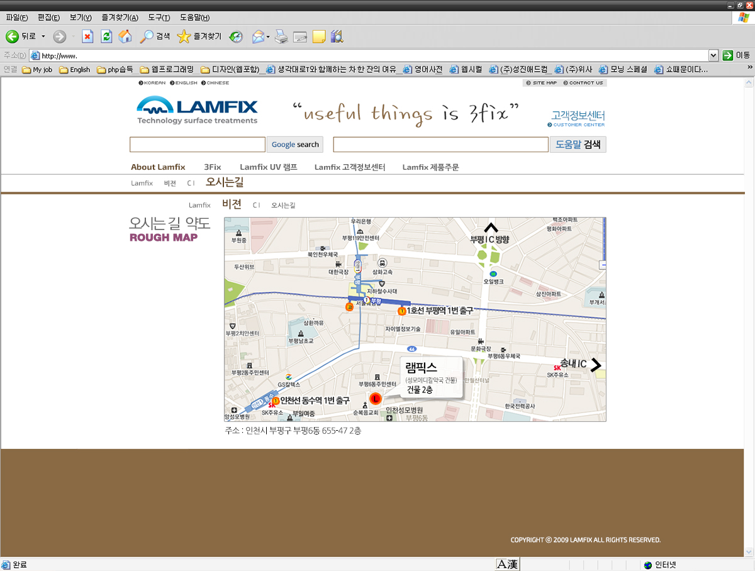Open the SITE MAP link

pyautogui.click(x=541, y=83)
